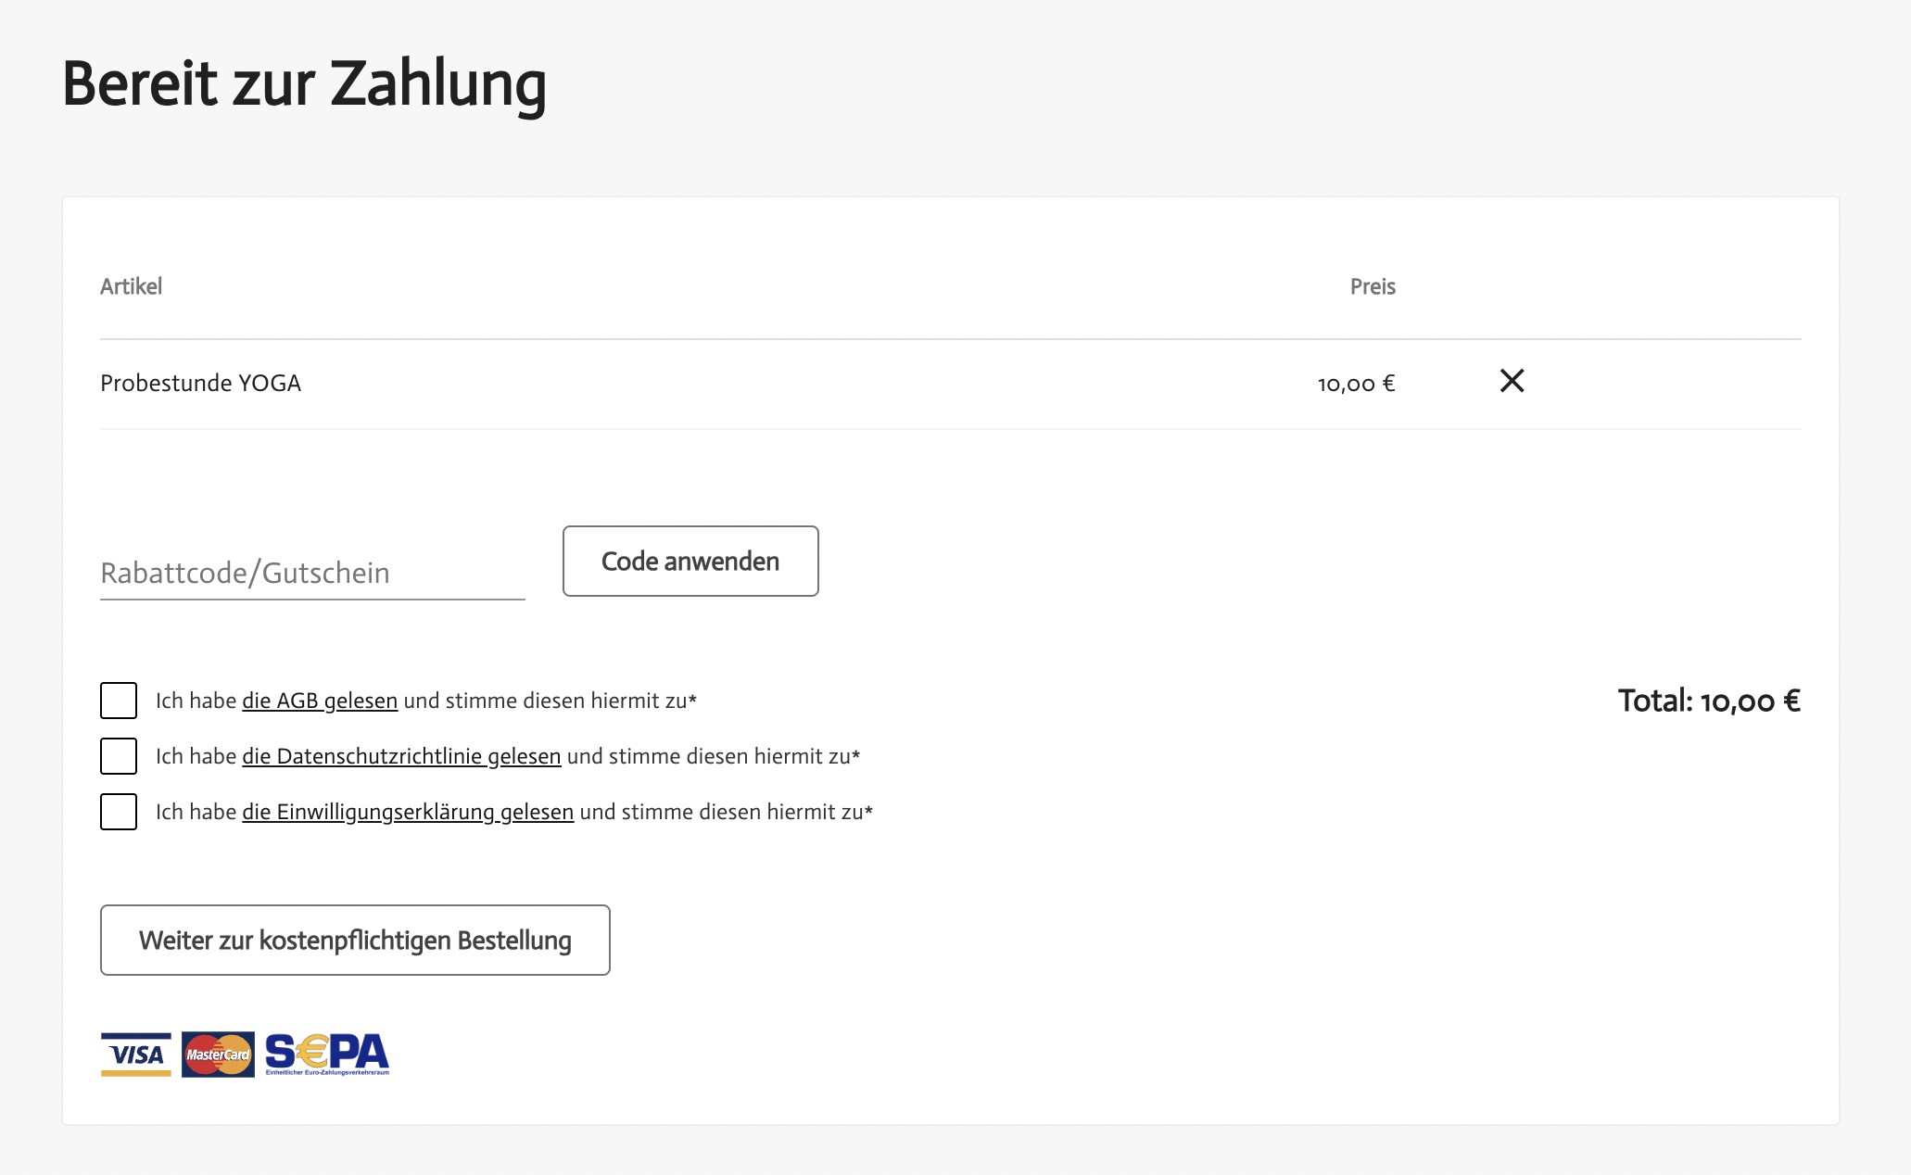Click the 10,00 € price in item row
The height and width of the screenshot is (1175, 1911).
[1356, 384]
